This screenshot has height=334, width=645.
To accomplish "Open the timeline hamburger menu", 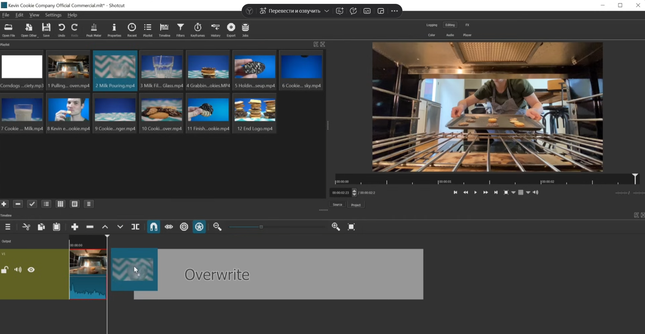I will click(x=8, y=227).
